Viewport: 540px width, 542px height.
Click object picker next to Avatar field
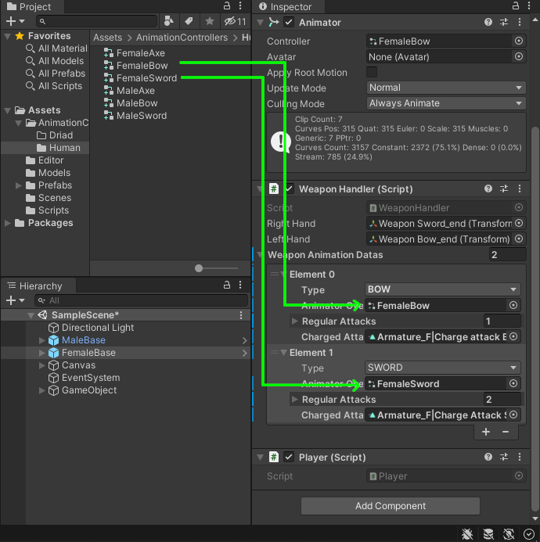coord(518,56)
